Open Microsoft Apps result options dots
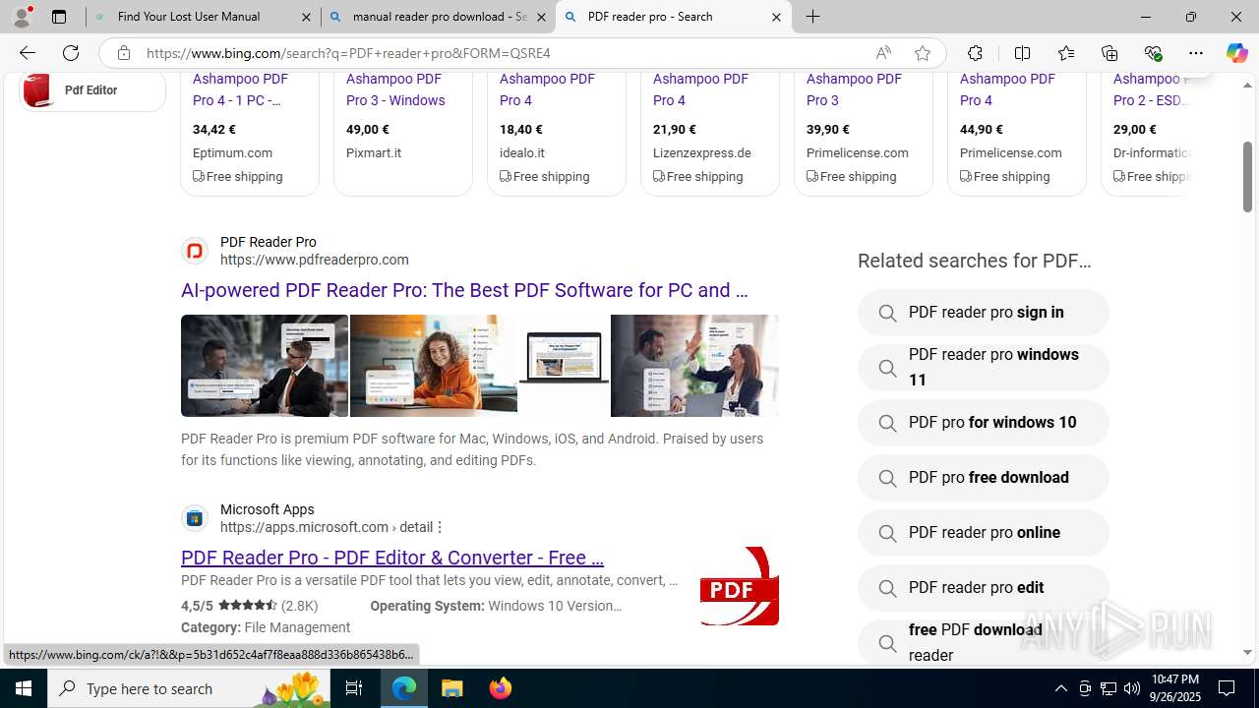Image resolution: width=1259 pixels, height=708 pixels. tap(440, 528)
